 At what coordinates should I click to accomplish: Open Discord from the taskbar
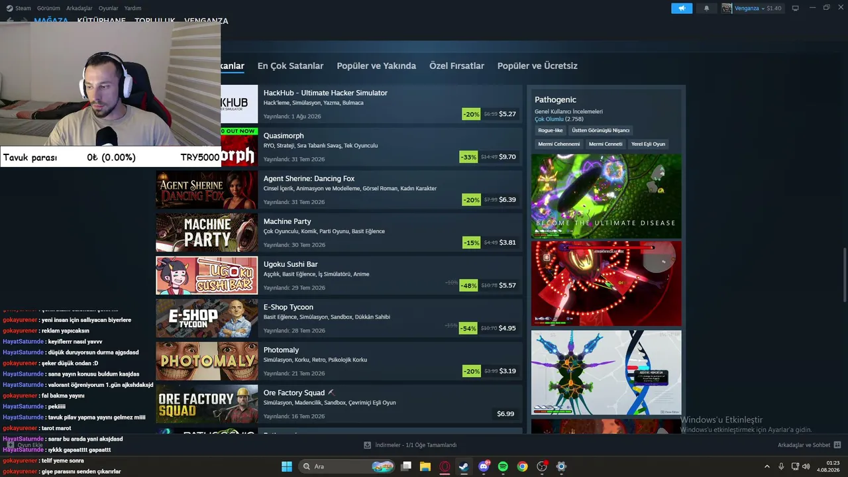(484, 466)
